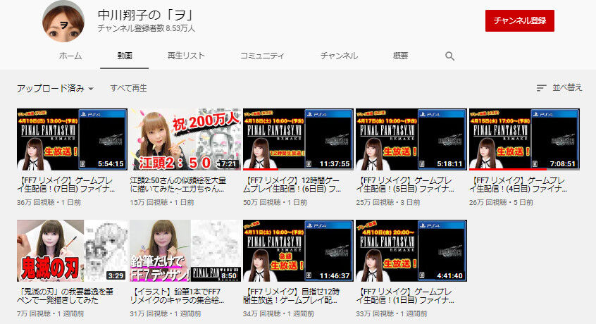Click すべて再生 to play all videos
The height and width of the screenshot is (324, 596).
click(x=128, y=88)
